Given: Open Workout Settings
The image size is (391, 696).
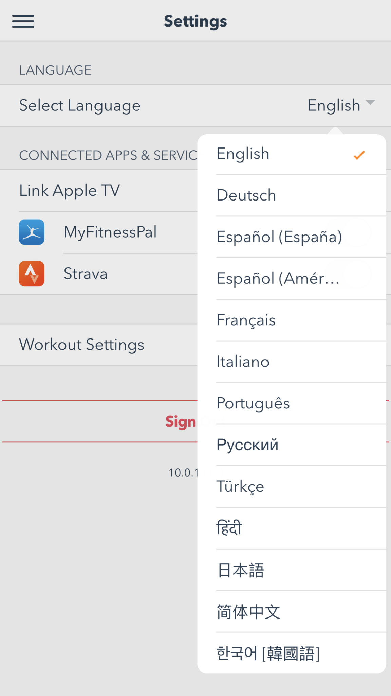Looking at the screenshot, I should (x=82, y=345).
